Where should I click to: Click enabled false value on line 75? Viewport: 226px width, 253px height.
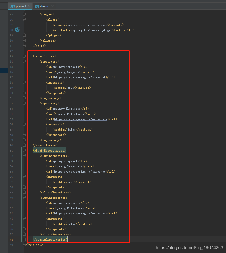72,224
